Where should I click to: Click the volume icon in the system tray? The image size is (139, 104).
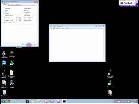128,101
